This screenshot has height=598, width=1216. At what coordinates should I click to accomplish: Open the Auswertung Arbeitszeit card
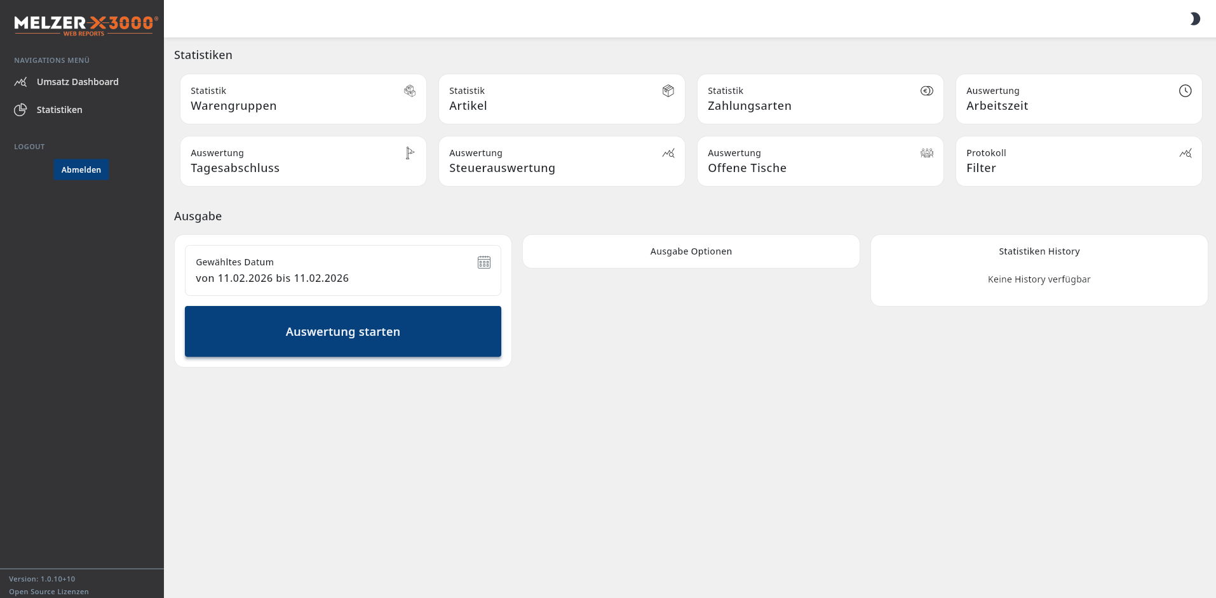click(x=1079, y=99)
